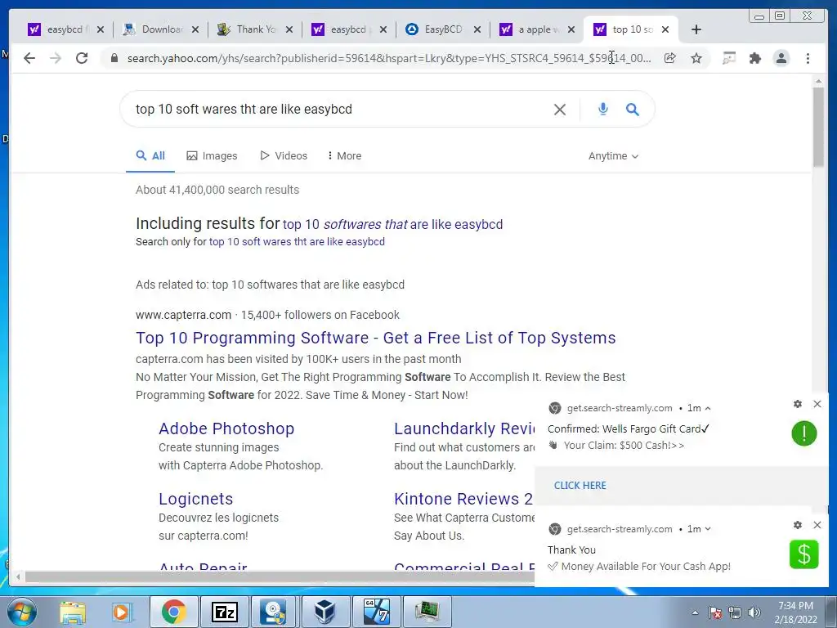The width and height of the screenshot is (837, 628).
Task: Select the Images search tab
Action: tap(212, 156)
